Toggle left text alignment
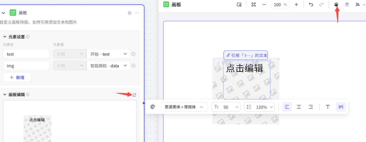This screenshot has height=142, width=366. (x=287, y=107)
